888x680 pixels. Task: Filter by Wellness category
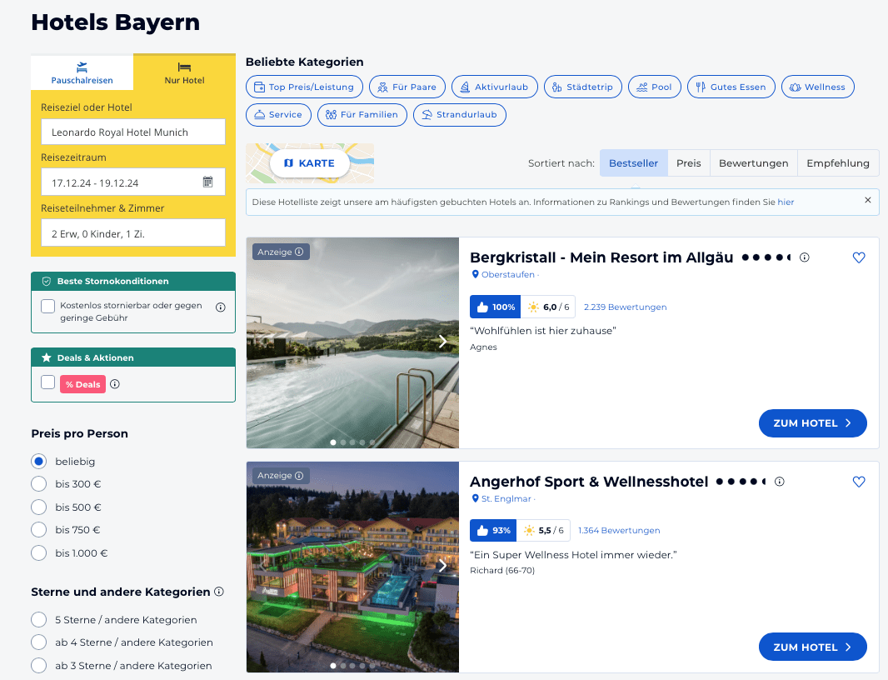coord(818,87)
